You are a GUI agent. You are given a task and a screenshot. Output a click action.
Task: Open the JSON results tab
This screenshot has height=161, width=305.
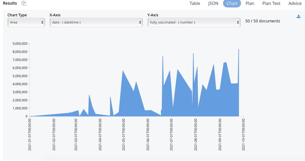[213, 3]
